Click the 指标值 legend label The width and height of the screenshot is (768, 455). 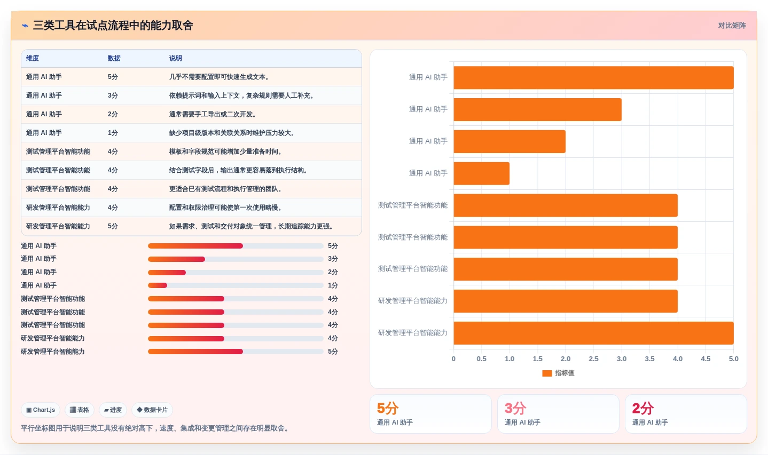(565, 373)
